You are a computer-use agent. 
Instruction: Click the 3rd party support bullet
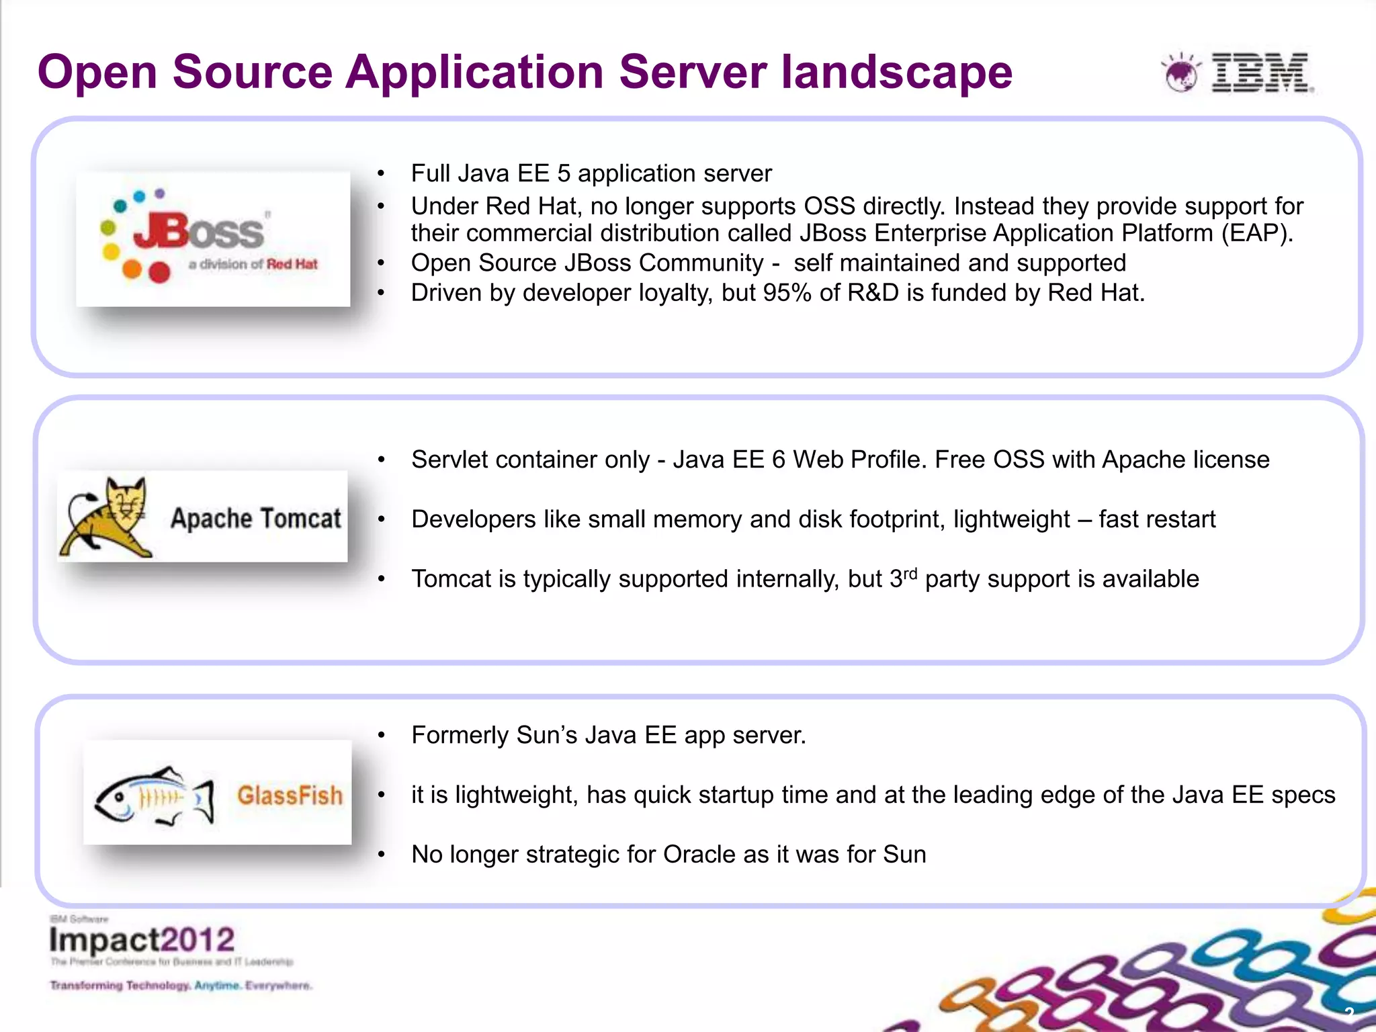805,578
